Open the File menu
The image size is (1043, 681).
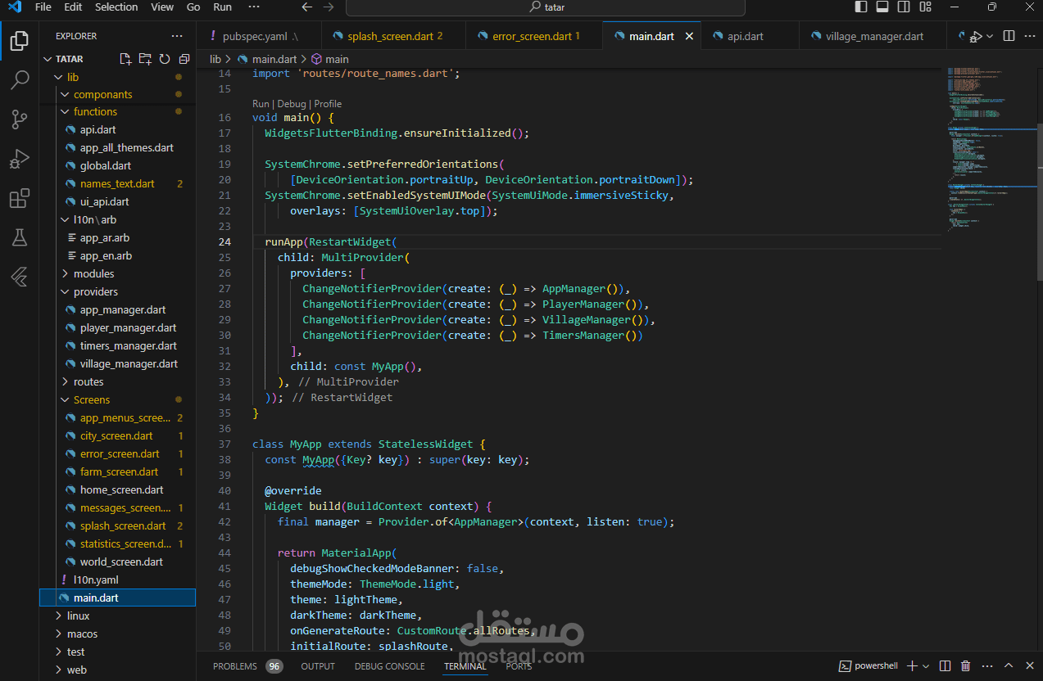coord(43,7)
